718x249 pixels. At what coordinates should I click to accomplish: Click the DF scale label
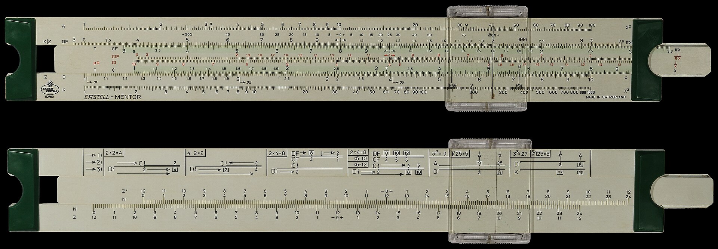(x=64, y=41)
